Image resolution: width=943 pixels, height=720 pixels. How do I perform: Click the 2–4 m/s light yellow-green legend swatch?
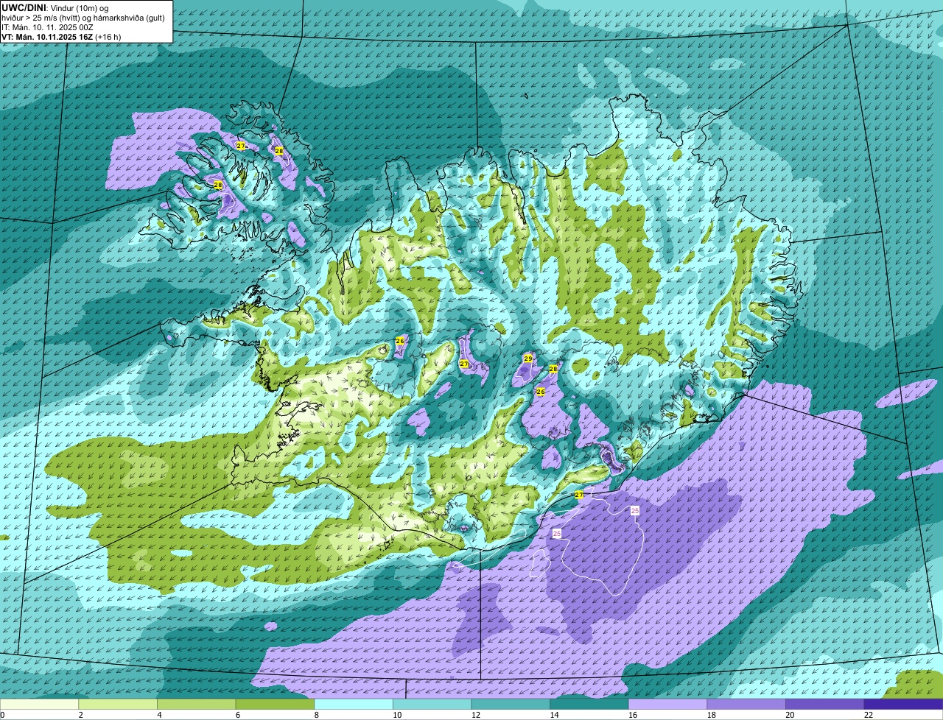click(x=118, y=705)
